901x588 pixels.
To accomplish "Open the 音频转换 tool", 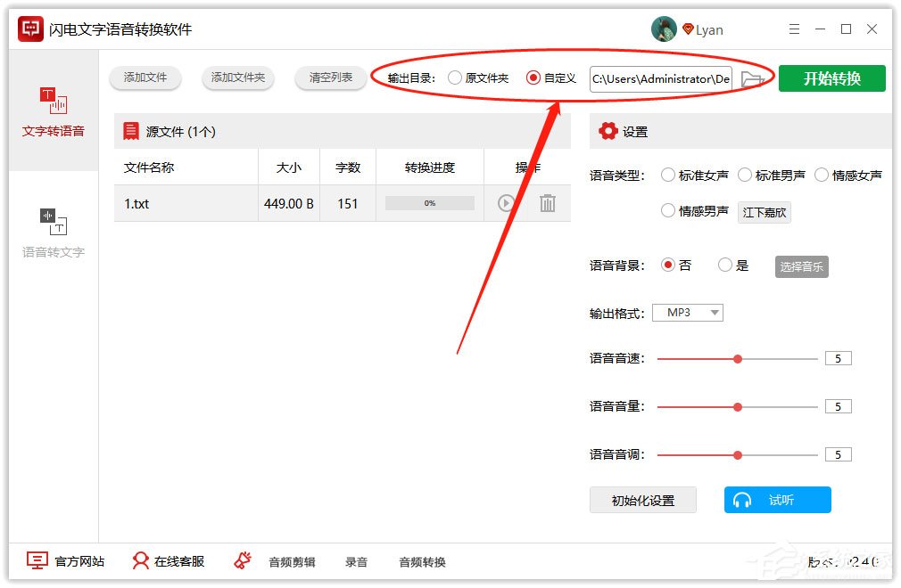I will pos(422,561).
